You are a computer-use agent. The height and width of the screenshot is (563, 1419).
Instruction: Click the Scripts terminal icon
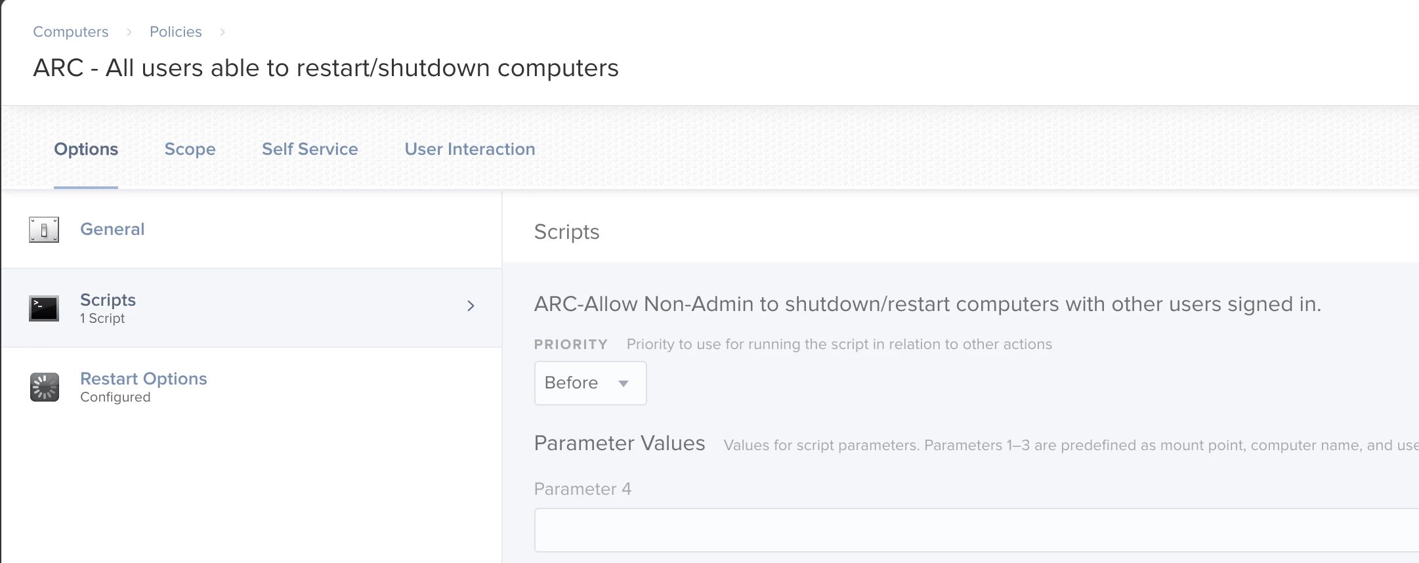pos(44,308)
